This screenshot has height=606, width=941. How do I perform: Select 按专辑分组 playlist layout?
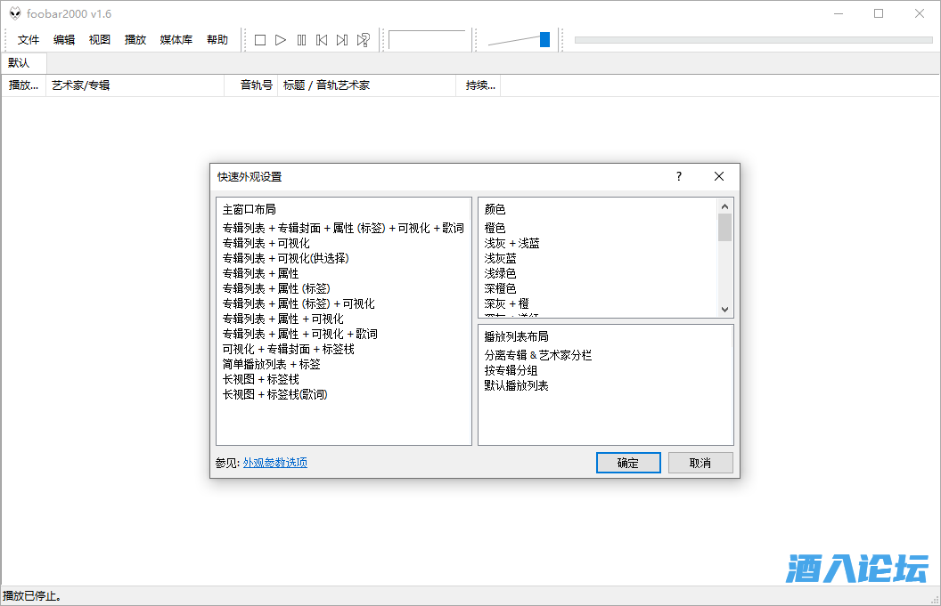[x=511, y=370]
